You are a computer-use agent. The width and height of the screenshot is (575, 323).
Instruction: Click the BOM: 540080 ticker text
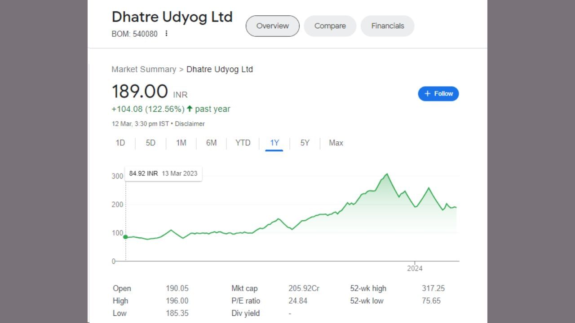point(135,34)
